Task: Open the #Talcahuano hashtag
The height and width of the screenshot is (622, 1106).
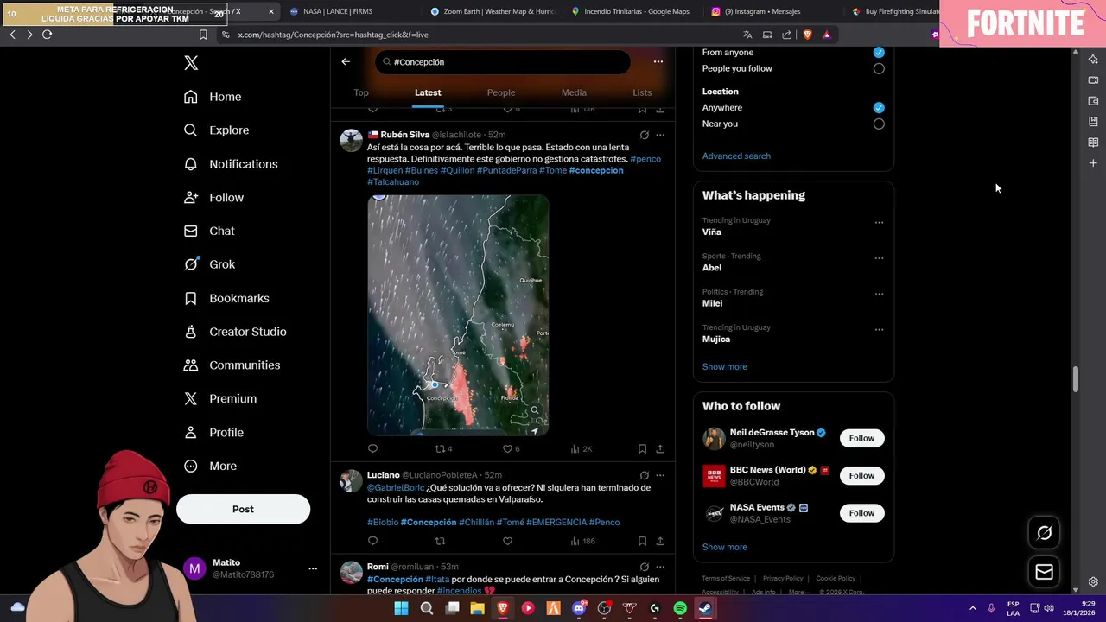Action: pyautogui.click(x=393, y=182)
